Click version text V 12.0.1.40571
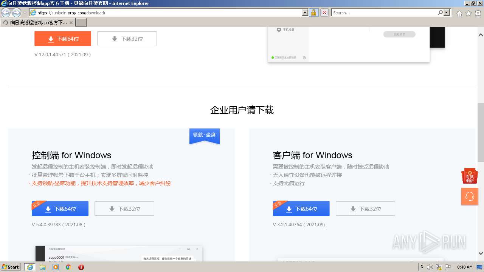 point(63,54)
